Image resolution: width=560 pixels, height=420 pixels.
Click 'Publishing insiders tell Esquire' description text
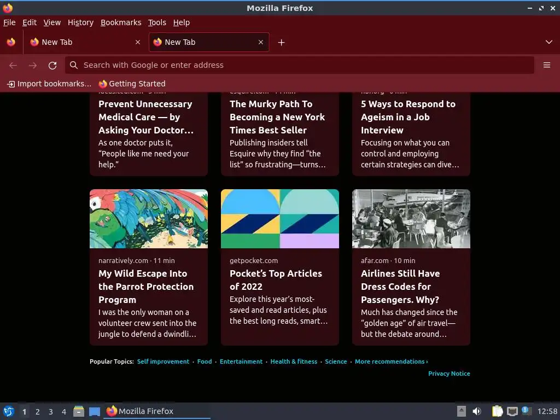pyautogui.click(x=277, y=154)
